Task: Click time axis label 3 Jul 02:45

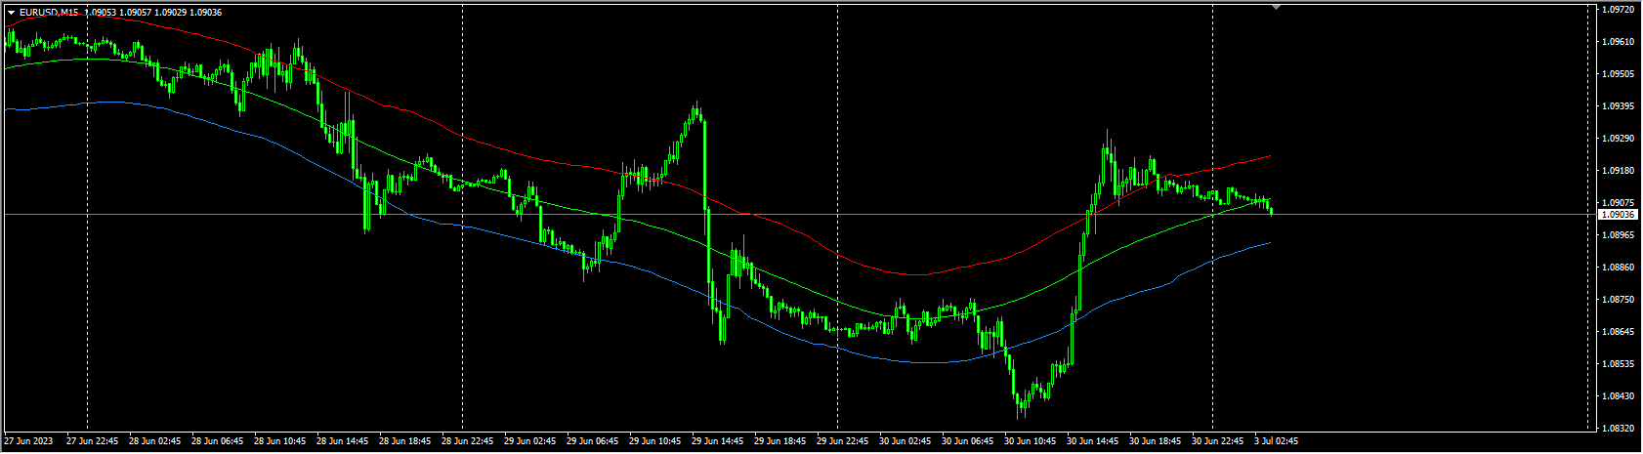Action: [x=1277, y=441]
